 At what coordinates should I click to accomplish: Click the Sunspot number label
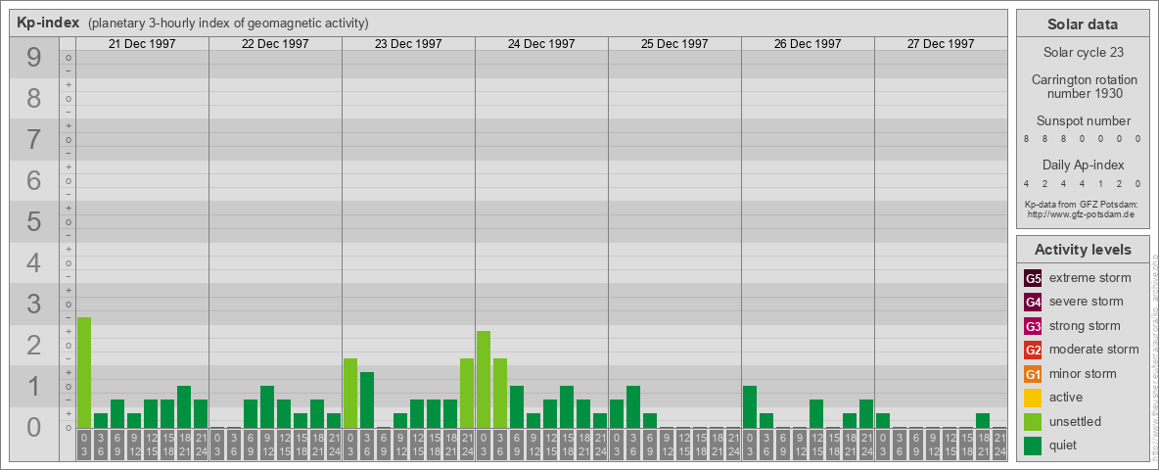[x=1084, y=121]
